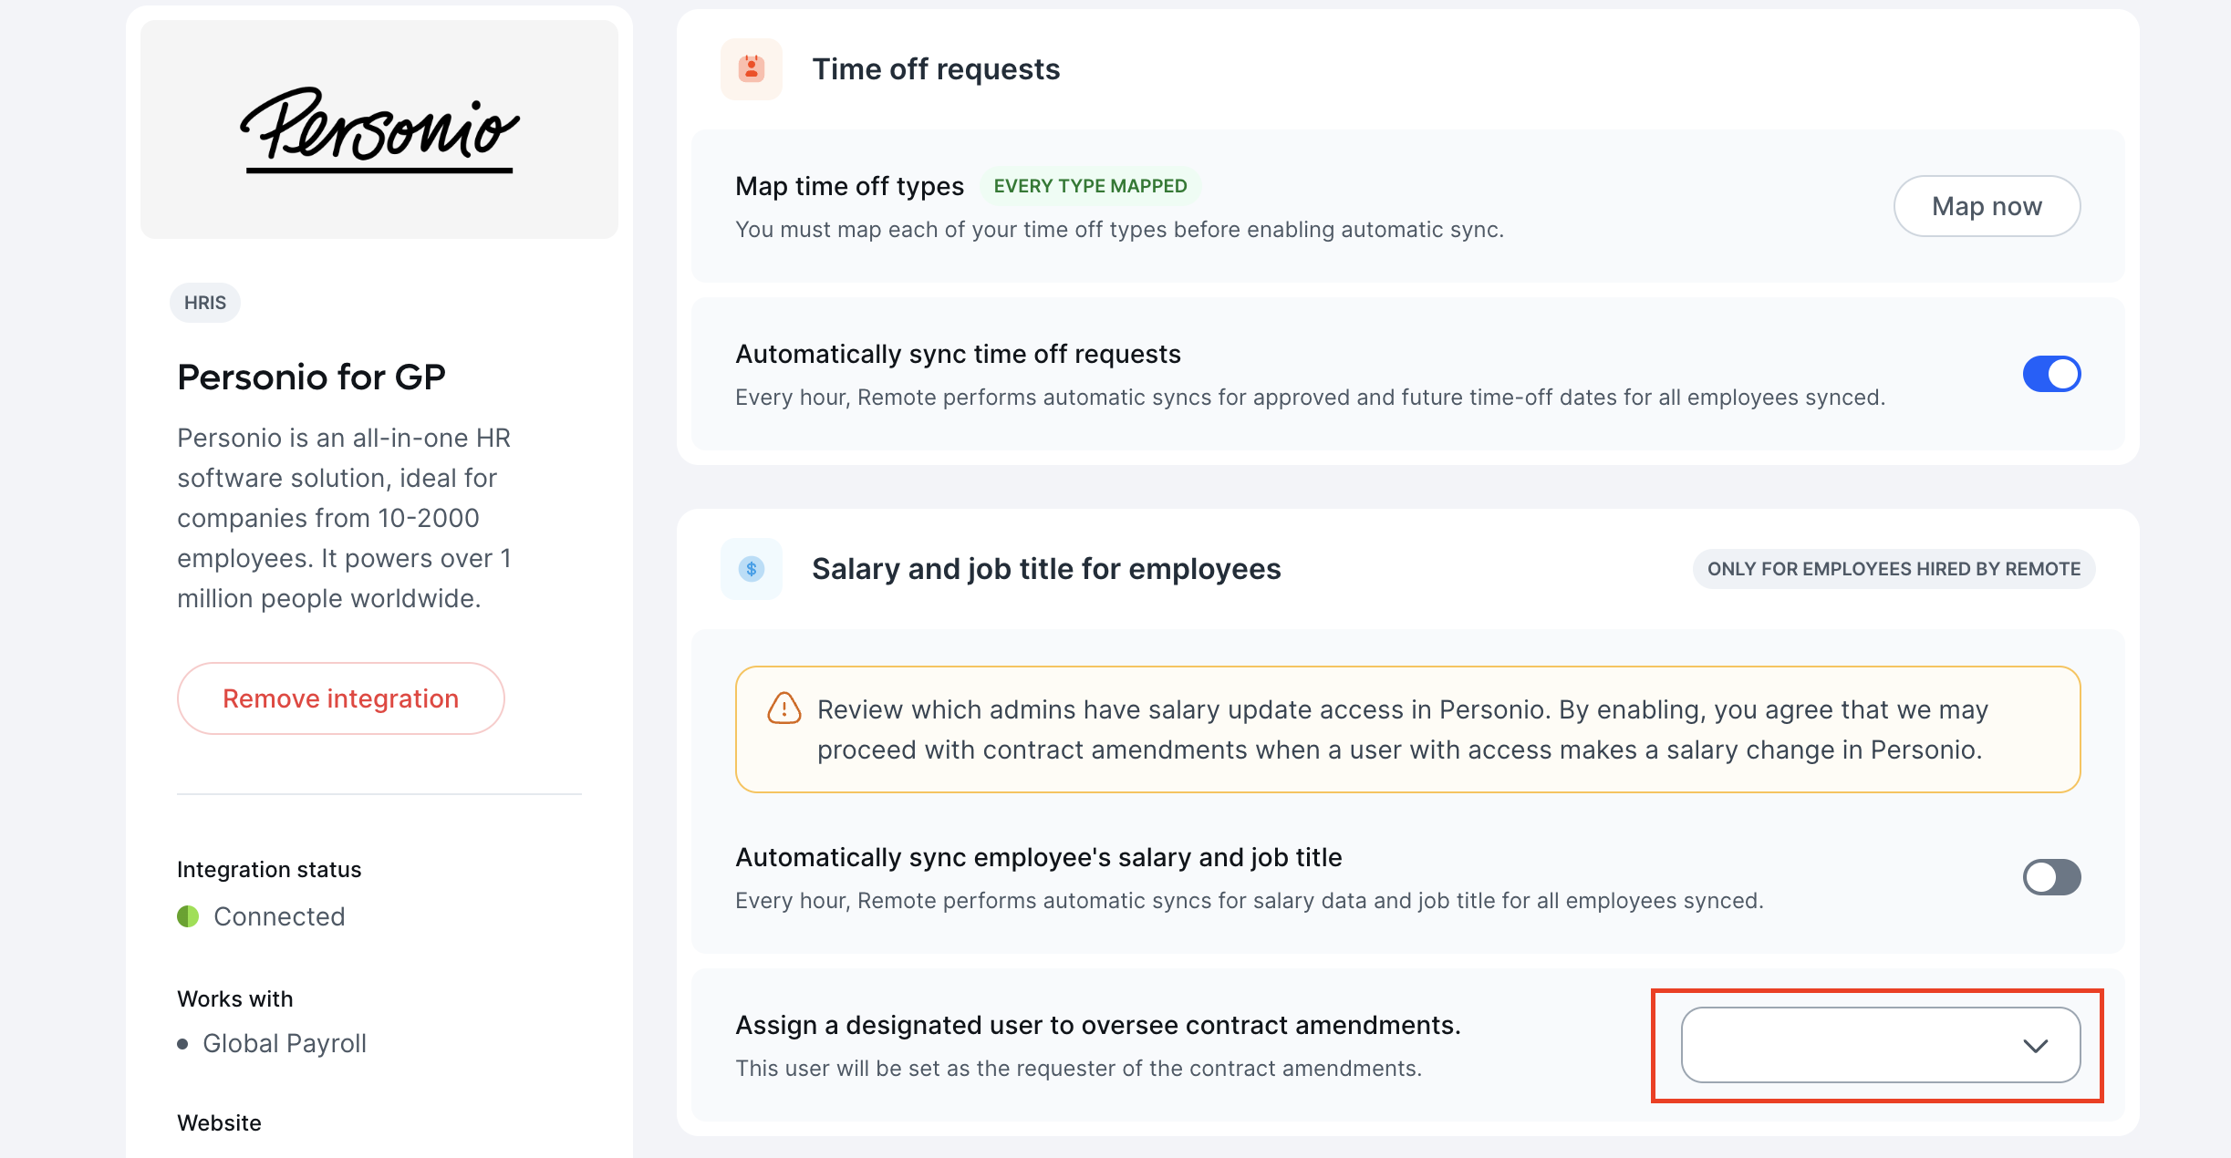Click the Map time off types label
This screenshot has height=1158, width=2231.
pyautogui.click(x=849, y=186)
